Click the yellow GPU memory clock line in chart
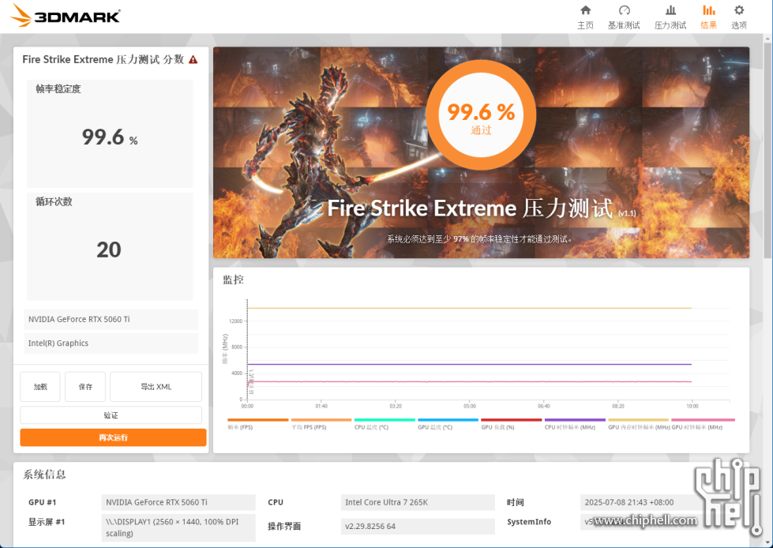This screenshot has height=548, width=773. (469, 308)
